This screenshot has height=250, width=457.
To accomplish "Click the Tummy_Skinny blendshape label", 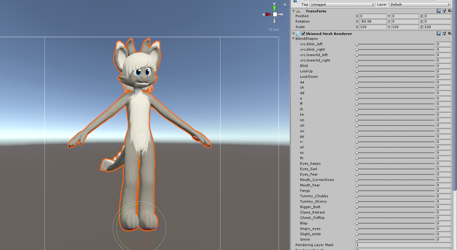I will (313, 201).
